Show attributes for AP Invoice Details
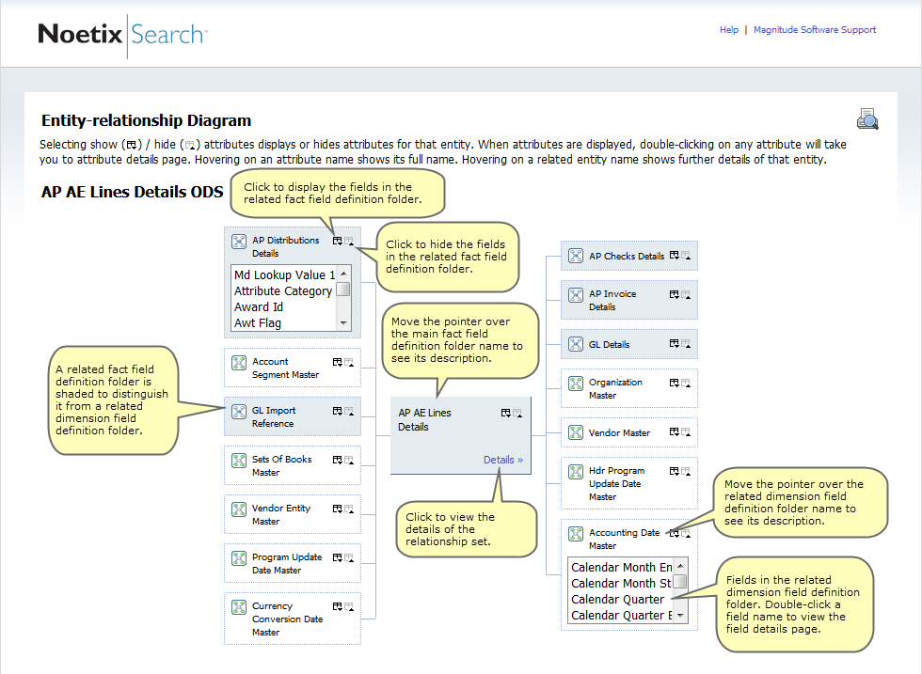 point(674,294)
